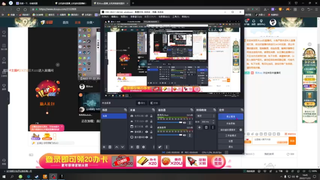Hide the Display Capture source via its eye icon
Viewport: 320px width, 180px height.
(x=146, y=137)
